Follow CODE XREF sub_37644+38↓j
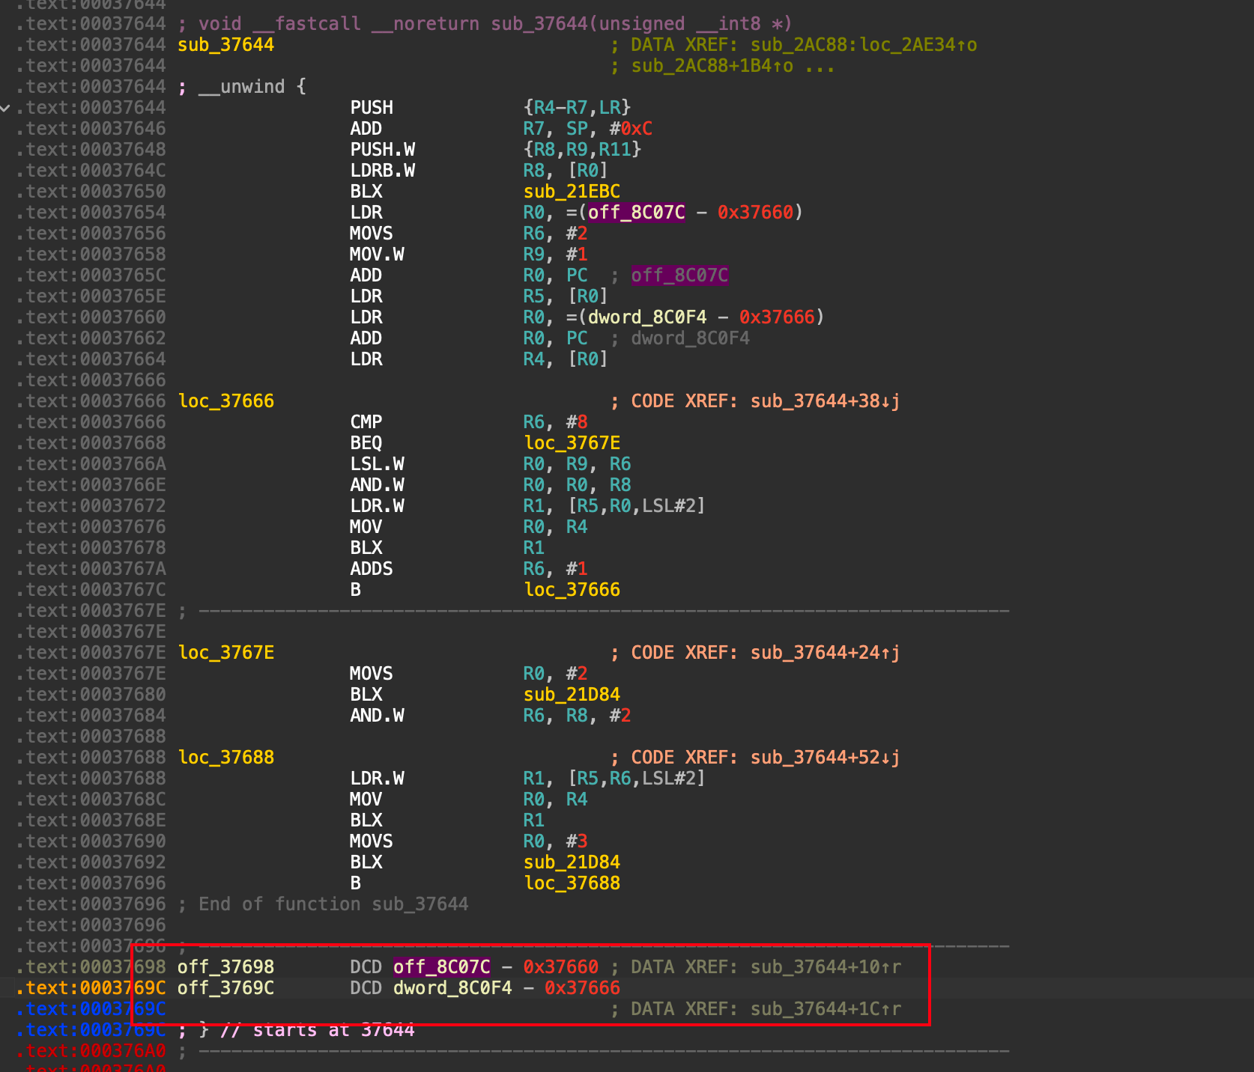Screen dimensions: 1254x1072 [825, 401]
